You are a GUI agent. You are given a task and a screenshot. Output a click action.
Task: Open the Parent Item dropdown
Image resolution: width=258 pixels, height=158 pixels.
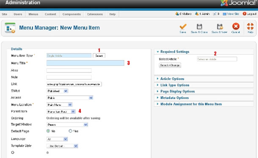61,111
